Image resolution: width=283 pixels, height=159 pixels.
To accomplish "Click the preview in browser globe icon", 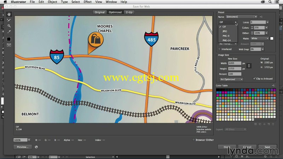I will (36, 147).
